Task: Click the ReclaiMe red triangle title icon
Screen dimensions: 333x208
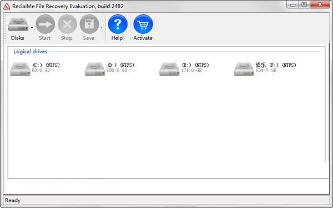Action: point(7,6)
